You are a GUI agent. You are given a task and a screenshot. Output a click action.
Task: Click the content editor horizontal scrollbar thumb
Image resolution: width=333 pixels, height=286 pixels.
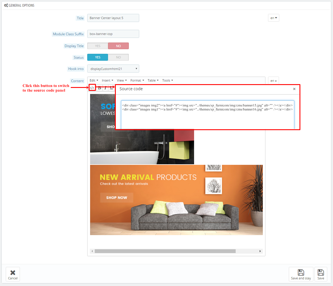(x=165, y=251)
